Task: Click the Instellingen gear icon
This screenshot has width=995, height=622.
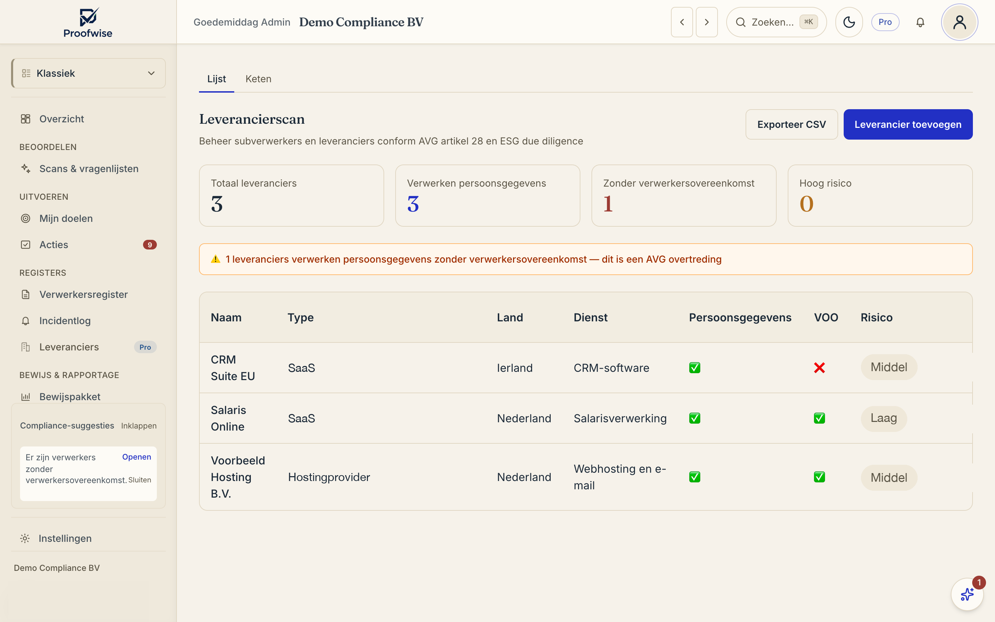Action: click(25, 538)
